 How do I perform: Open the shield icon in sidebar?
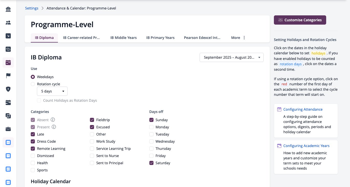pos(8,89)
